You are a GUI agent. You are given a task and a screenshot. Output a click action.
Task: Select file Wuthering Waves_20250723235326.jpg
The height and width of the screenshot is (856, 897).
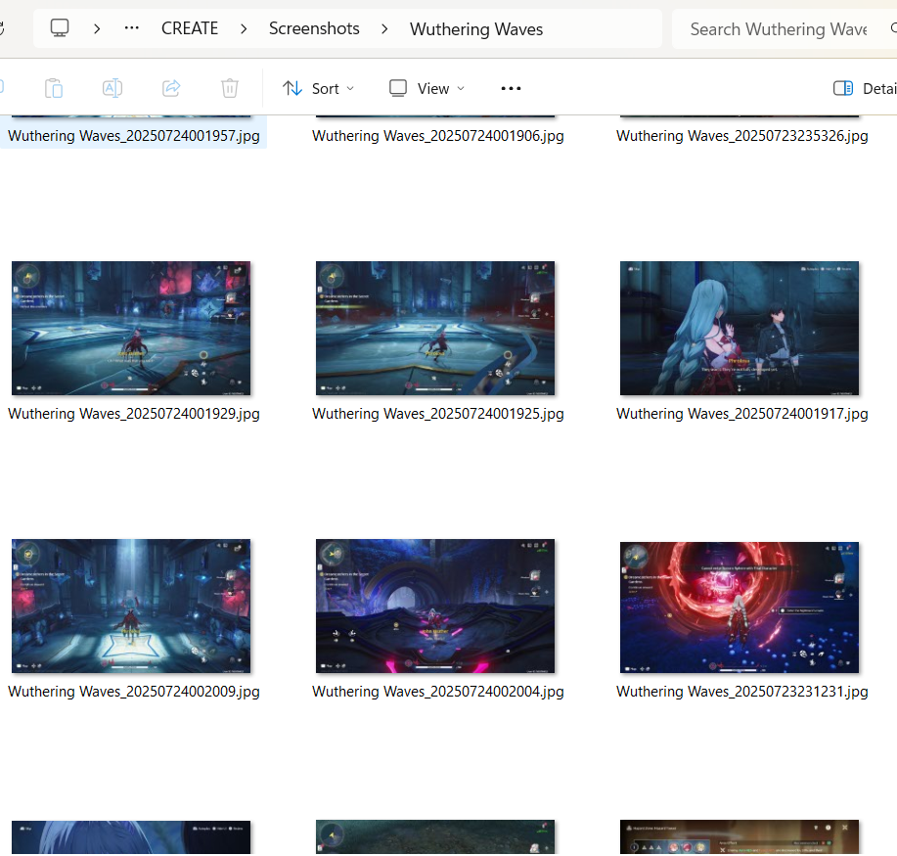tap(742, 136)
